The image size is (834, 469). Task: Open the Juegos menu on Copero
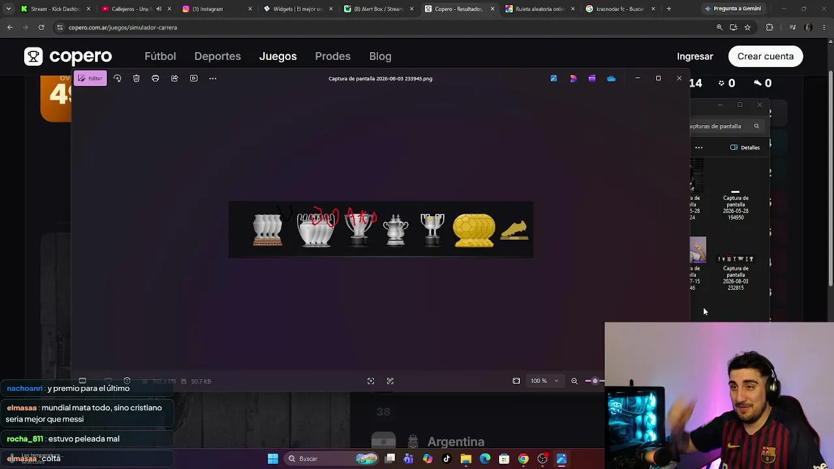point(278,56)
